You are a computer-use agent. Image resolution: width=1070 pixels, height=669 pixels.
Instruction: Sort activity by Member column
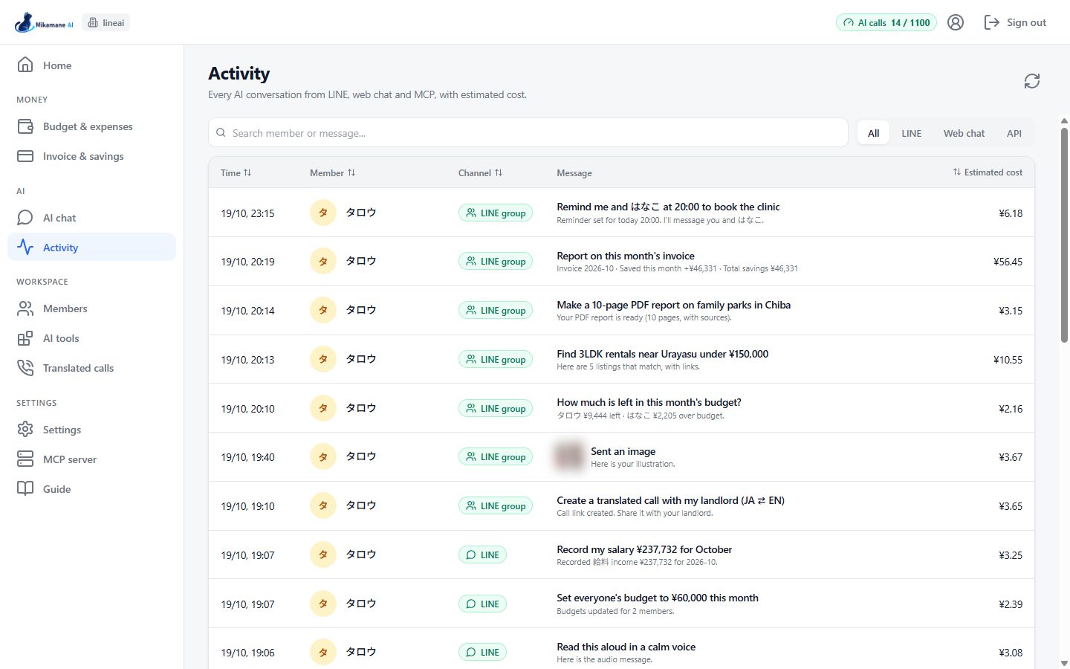coord(333,172)
